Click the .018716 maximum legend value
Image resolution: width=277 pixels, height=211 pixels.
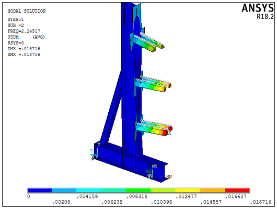point(261,202)
